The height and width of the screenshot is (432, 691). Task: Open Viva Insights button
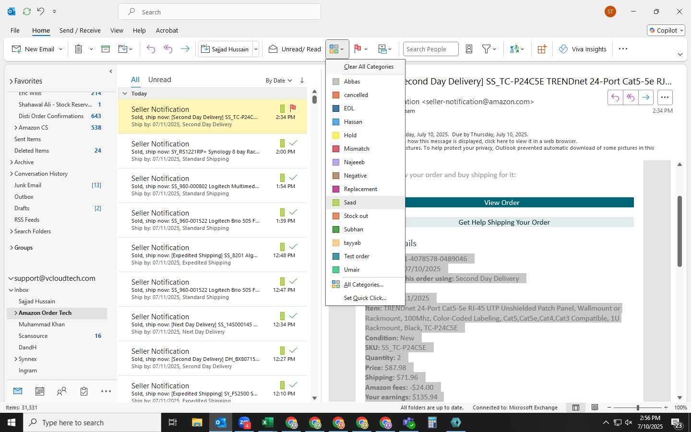click(583, 49)
